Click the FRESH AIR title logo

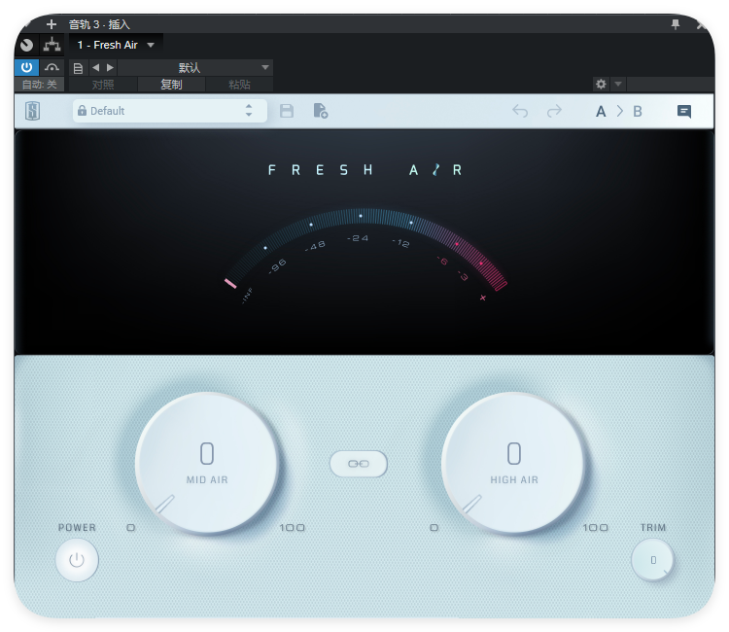point(364,170)
